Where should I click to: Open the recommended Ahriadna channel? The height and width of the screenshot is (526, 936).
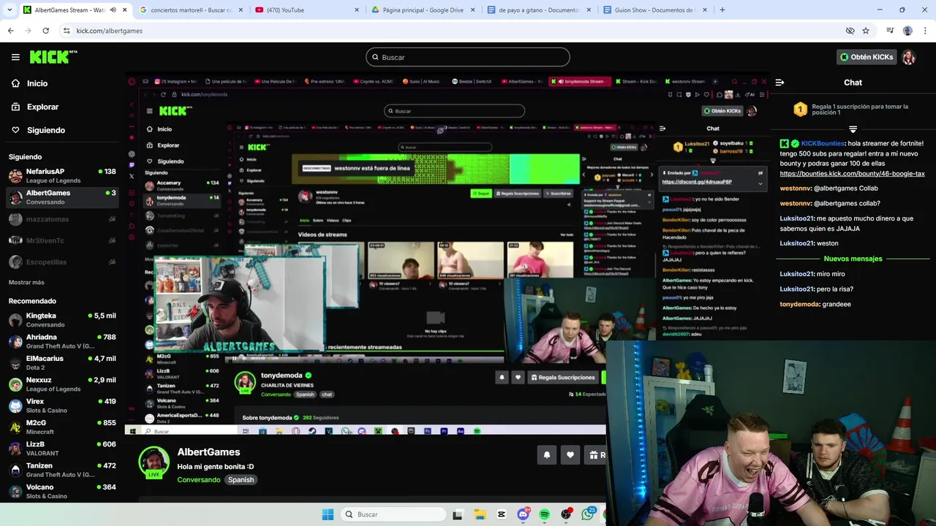(62, 341)
